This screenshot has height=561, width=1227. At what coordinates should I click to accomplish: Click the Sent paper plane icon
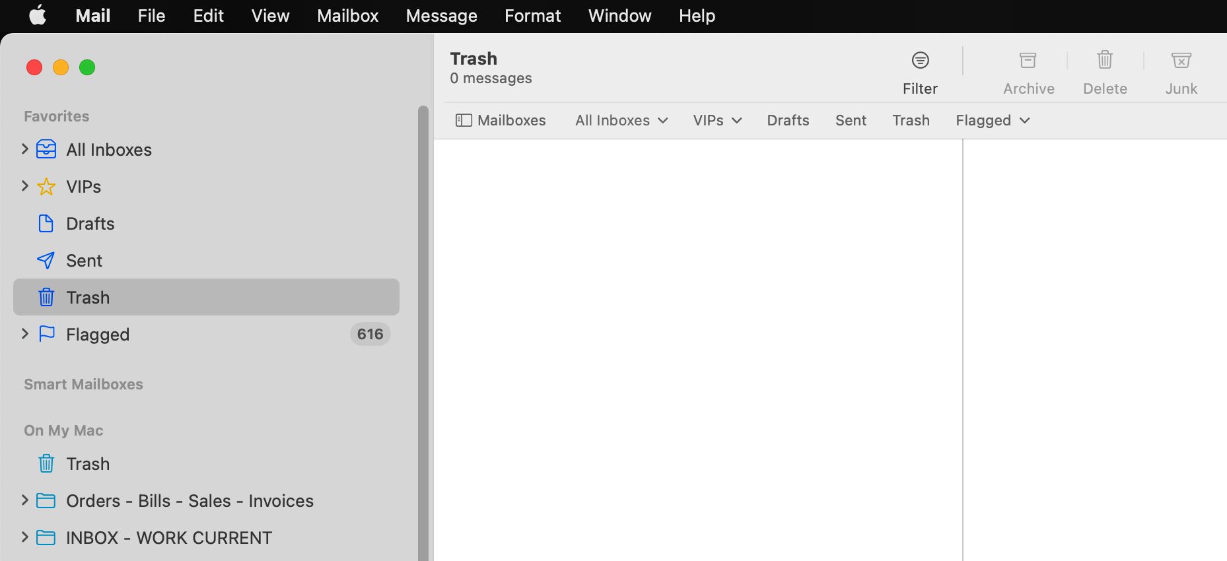click(46, 261)
